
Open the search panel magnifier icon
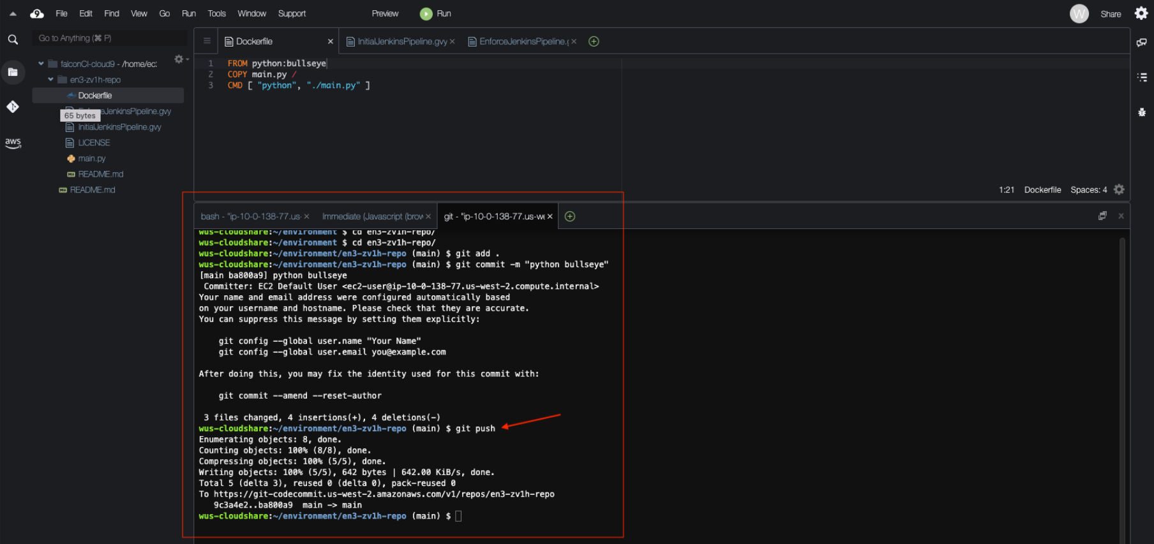pos(13,40)
